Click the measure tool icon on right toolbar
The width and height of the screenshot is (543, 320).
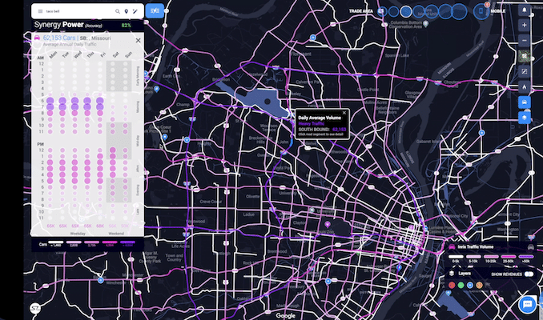[525, 72]
